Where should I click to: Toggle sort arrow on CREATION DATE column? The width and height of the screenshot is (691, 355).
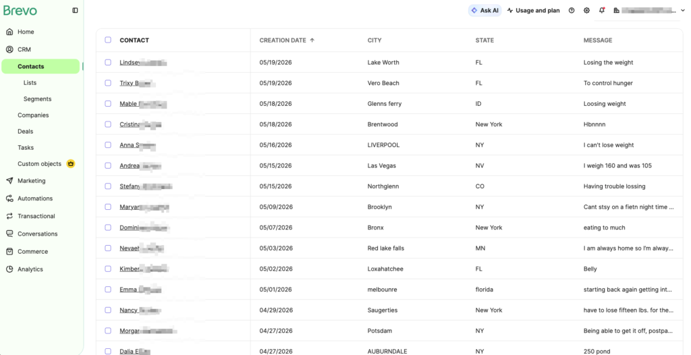click(312, 40)
